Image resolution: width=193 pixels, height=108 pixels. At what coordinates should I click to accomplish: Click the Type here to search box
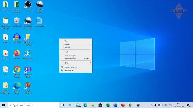[x=33, y=105]
